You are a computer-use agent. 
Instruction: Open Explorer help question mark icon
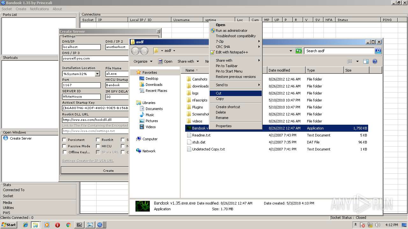375,61
